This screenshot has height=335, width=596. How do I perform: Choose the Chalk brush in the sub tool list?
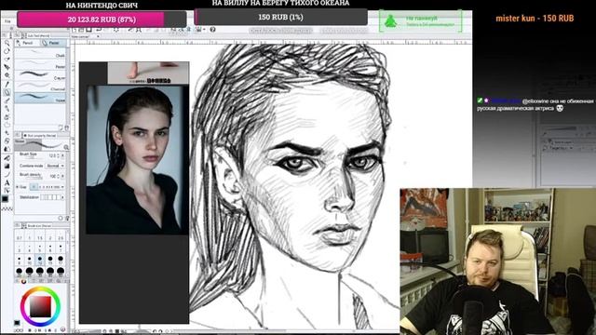[40, 54]
